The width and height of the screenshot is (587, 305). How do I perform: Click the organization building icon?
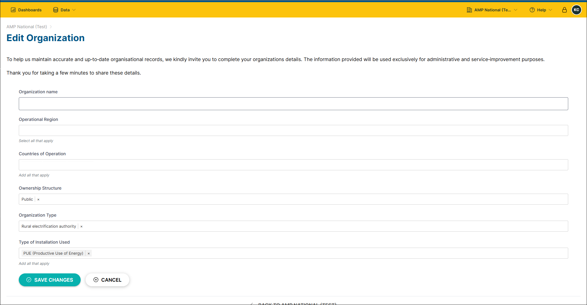point(469,10)
